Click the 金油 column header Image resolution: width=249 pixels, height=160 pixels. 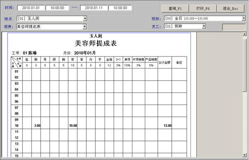[x=109, y=59]
